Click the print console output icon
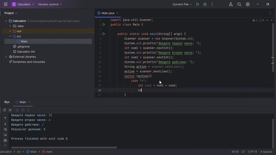 click(5, 140)
